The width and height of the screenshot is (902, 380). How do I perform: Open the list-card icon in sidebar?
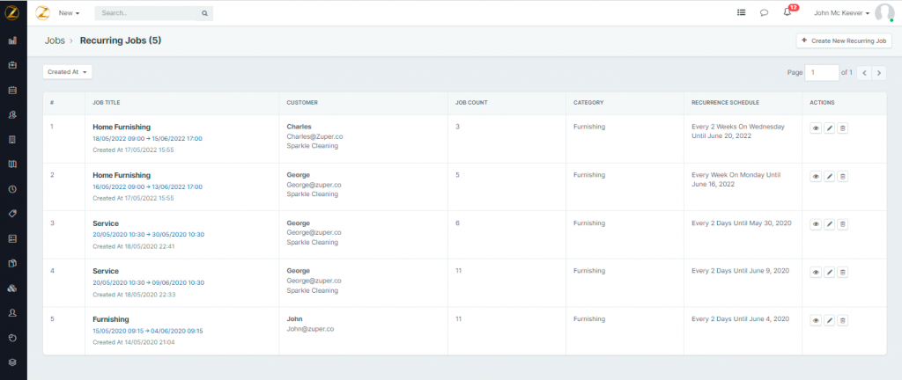(x=12, y=238)
